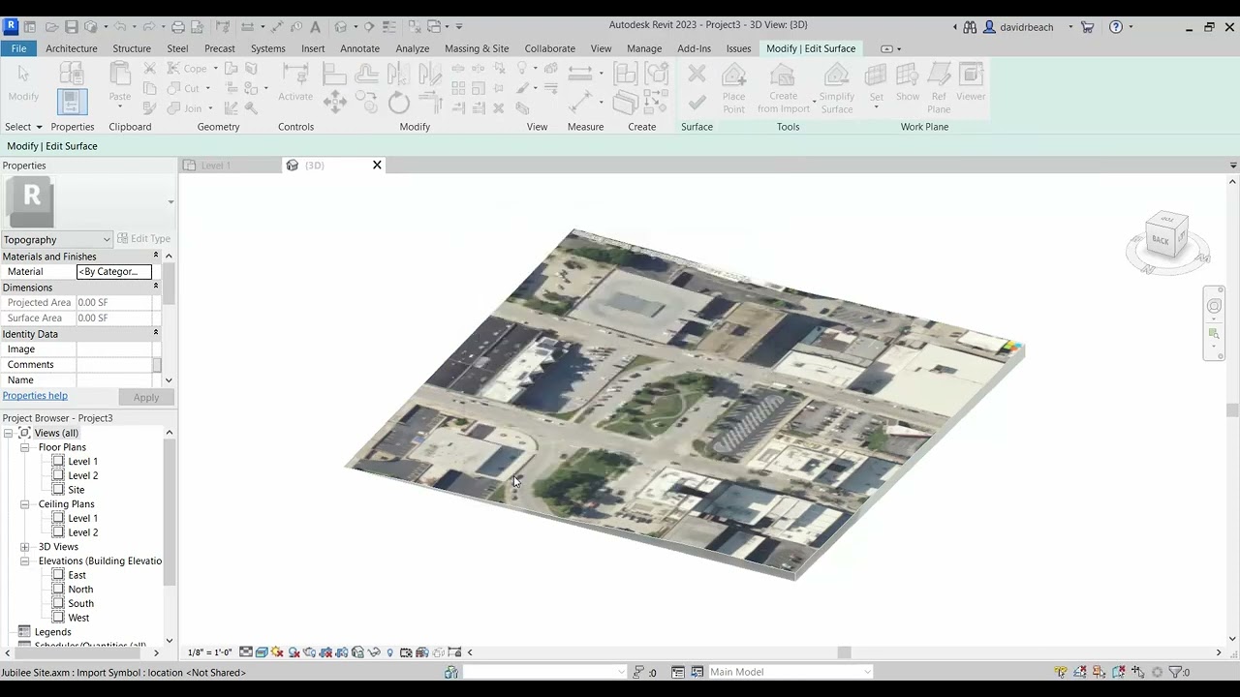Open the work plane Viewer
This screenshot has height=697, width=1240.
pos(971,82)
